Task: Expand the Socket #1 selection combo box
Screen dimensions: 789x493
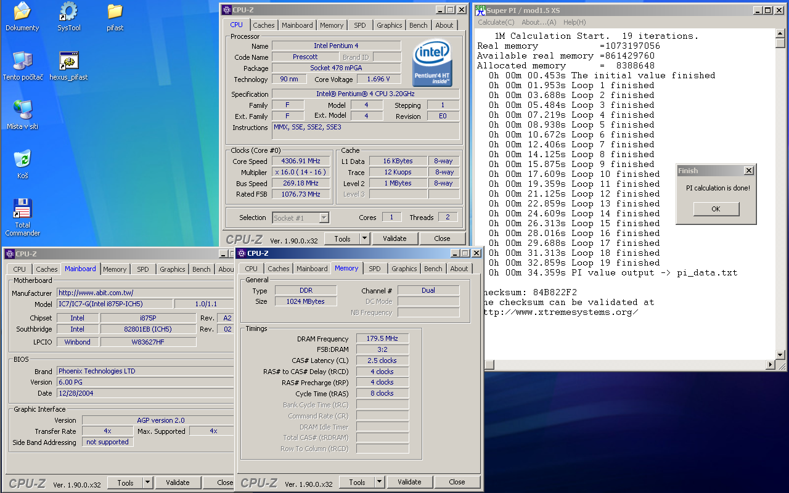Action: 324,218
